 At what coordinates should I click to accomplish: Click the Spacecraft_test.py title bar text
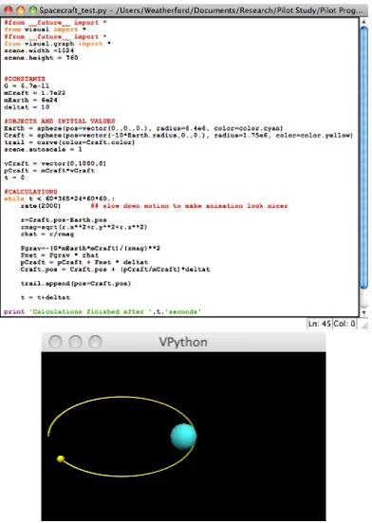(201, 10)
